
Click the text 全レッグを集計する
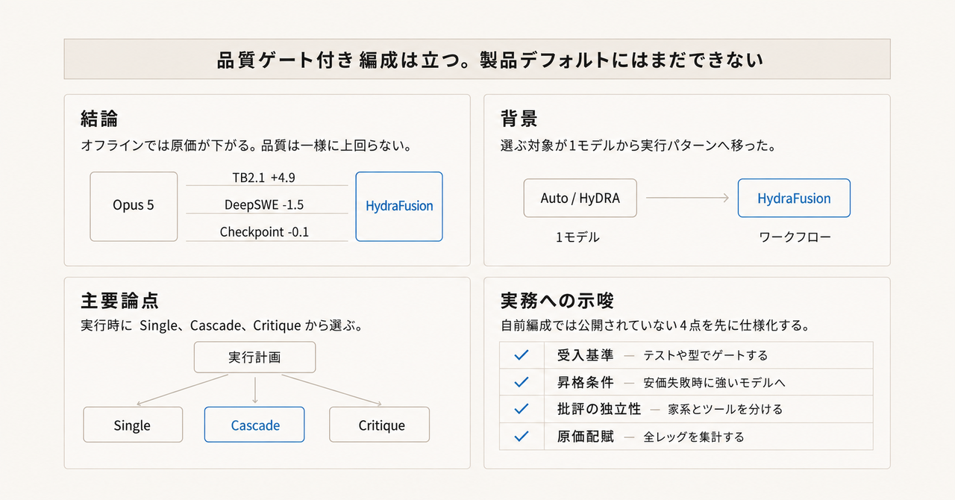pyautogui.click(x=694, y=437)
